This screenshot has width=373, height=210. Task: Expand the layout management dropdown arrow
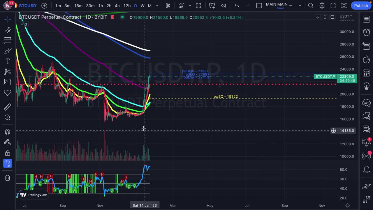tap(300, 6)
